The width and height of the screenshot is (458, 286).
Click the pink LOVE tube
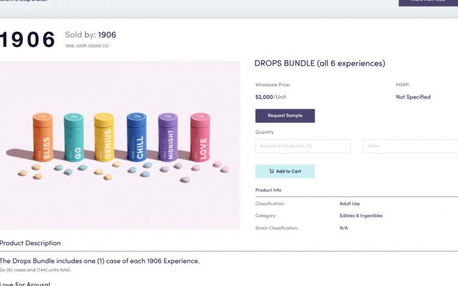click(x=200, y=137)
